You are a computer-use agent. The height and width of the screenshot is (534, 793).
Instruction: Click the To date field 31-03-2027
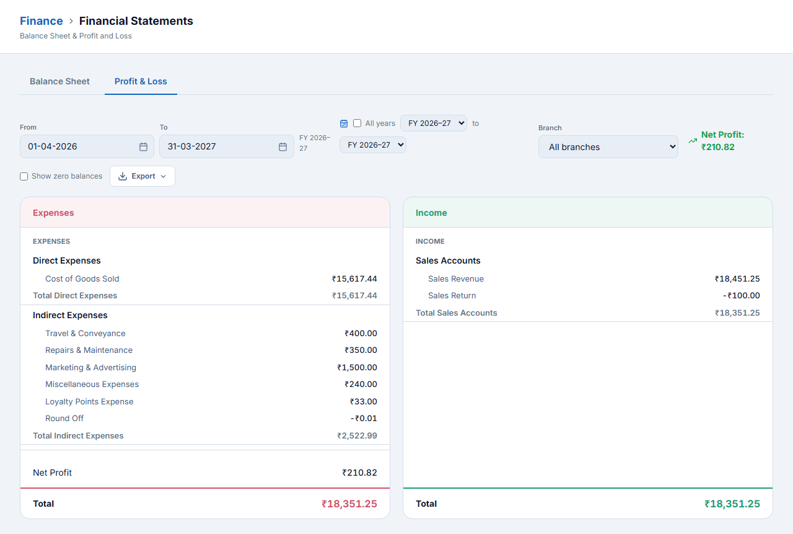226,146
